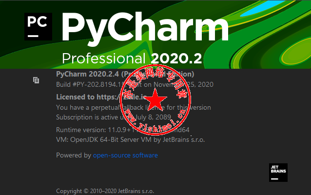This screenshot has width=311, height=195.
Task: Click the Subscription is active line
Action: tap(114, 117)
